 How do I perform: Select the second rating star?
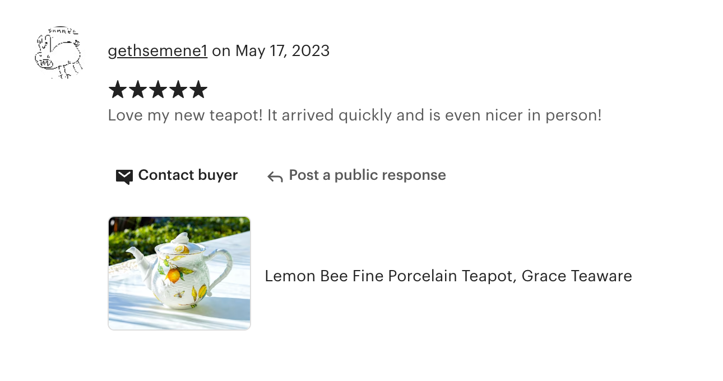(x=137, y=90)
